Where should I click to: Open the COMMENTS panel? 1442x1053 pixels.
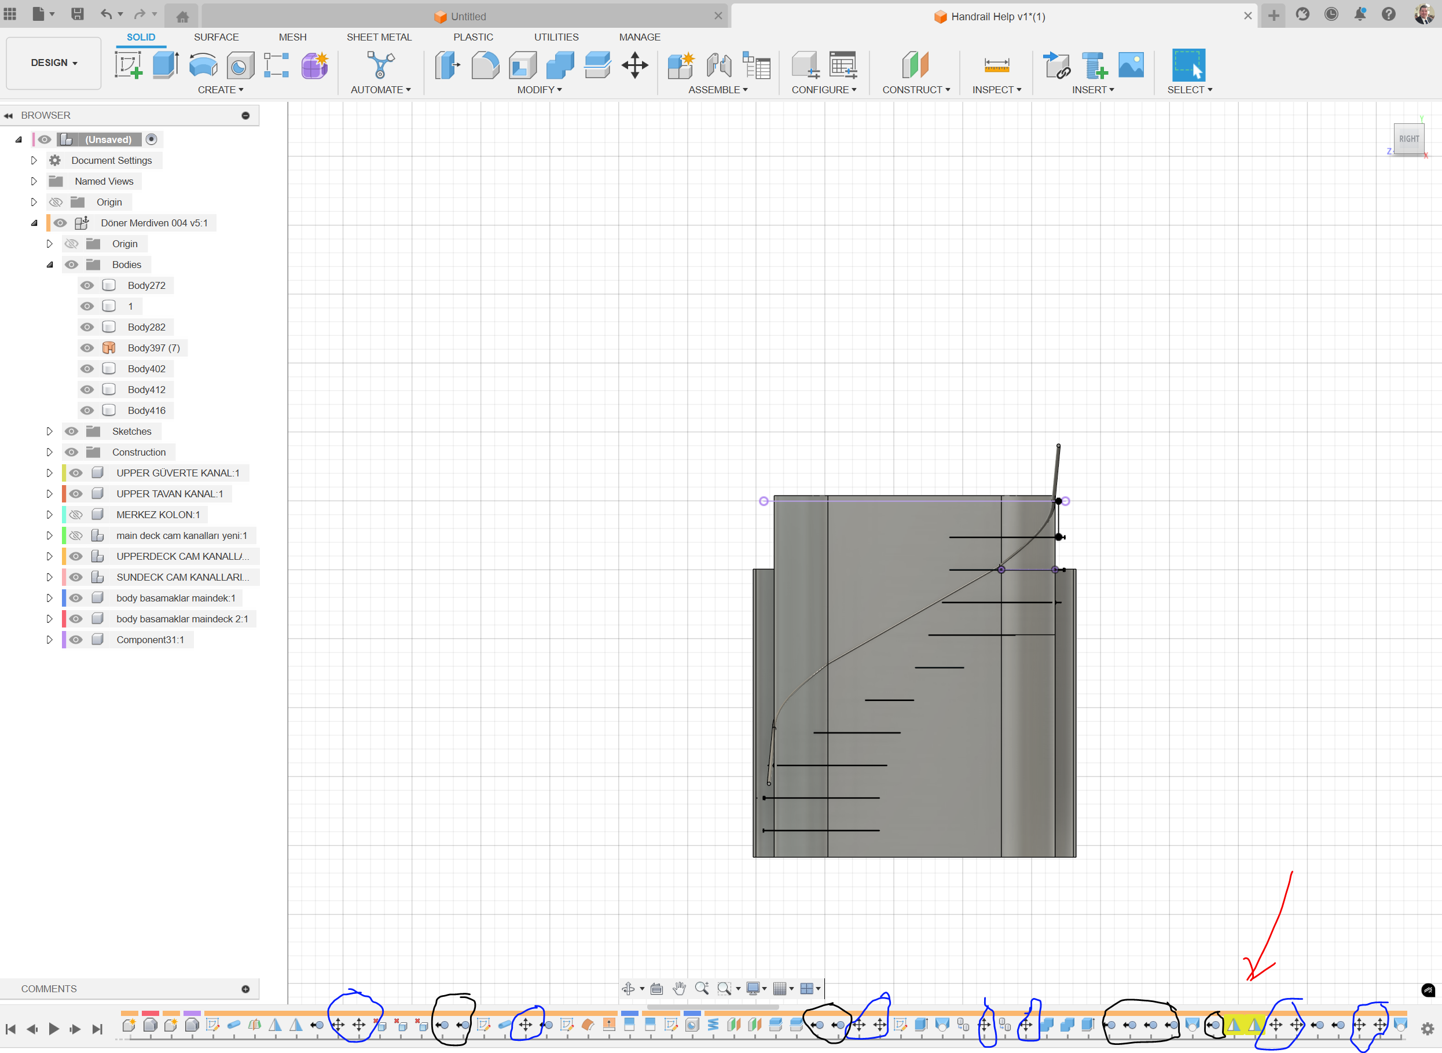pyautogui.click(x=49, y=989)
